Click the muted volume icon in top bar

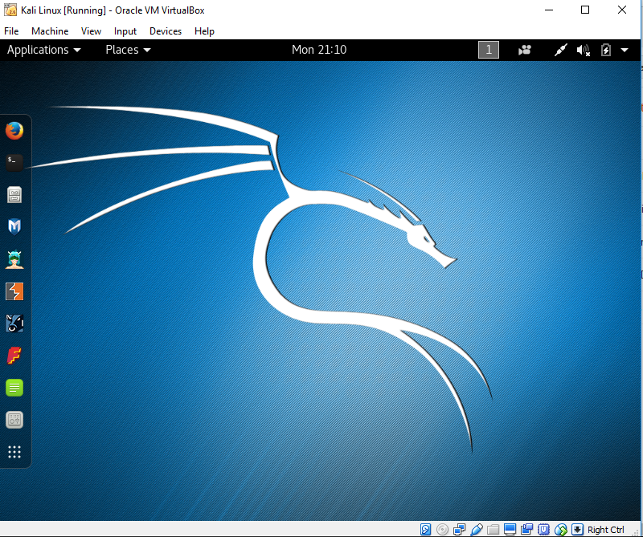[584, 50]
